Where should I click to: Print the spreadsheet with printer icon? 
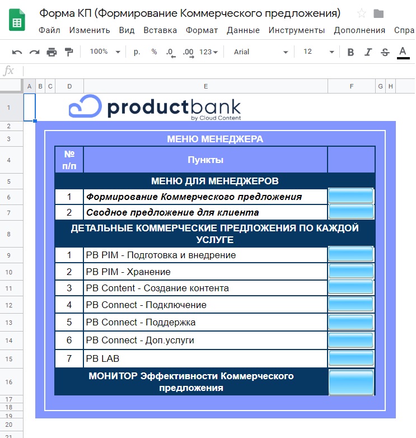coord(52,52)
